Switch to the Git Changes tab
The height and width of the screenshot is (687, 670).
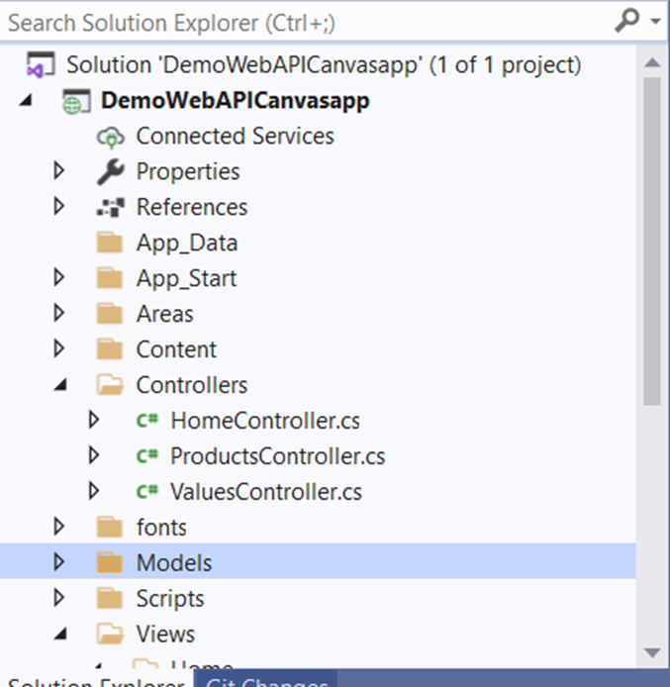click(267, 682)
